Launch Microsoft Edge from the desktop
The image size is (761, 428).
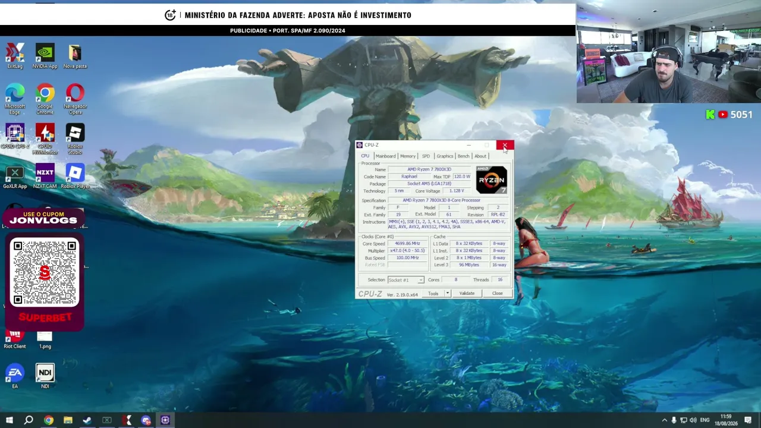pyautogui.click(x=15, y=99)
